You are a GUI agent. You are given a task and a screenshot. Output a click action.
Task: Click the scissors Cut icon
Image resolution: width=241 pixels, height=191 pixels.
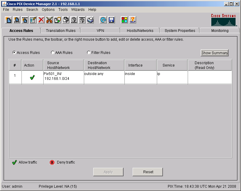click(49, 20)
